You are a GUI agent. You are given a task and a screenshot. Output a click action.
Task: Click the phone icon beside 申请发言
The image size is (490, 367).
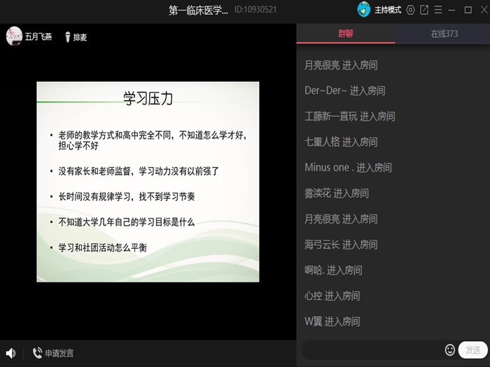[36, 353]
